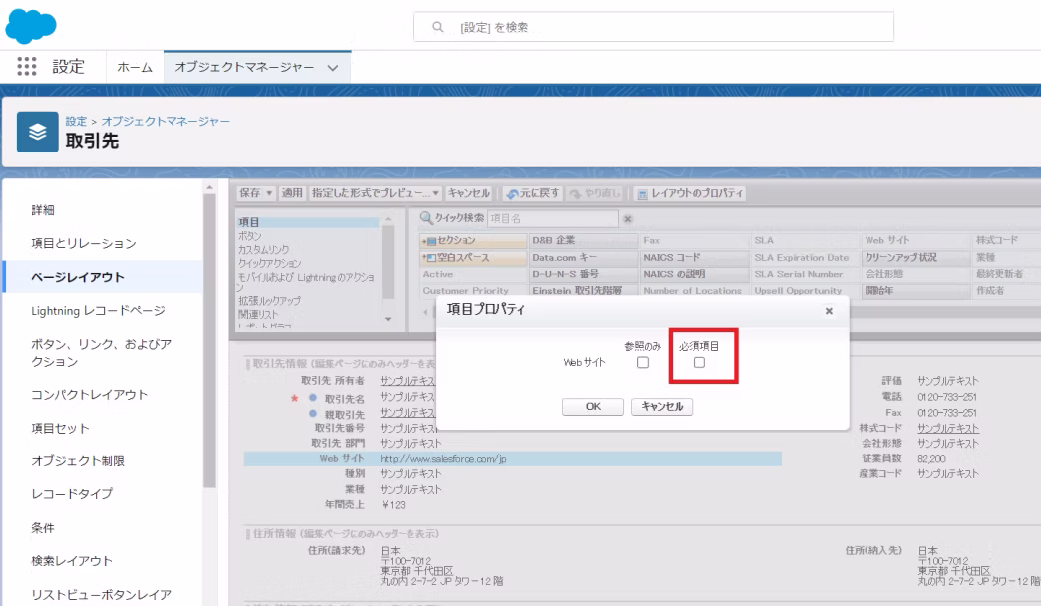
Task: Click OK in the 項目プロパティ dialog
Action: click(x=593, y=407)
